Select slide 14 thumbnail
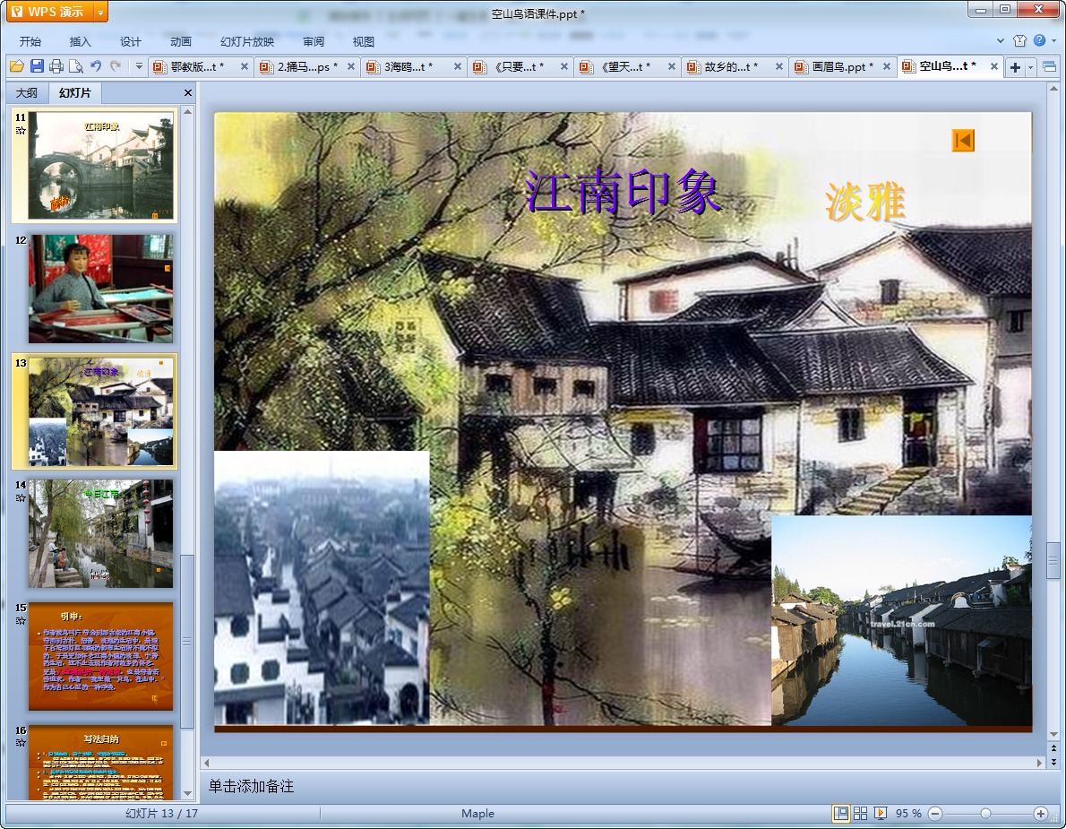The width and height of the screenshot is (1066, 829). [100, 534]
